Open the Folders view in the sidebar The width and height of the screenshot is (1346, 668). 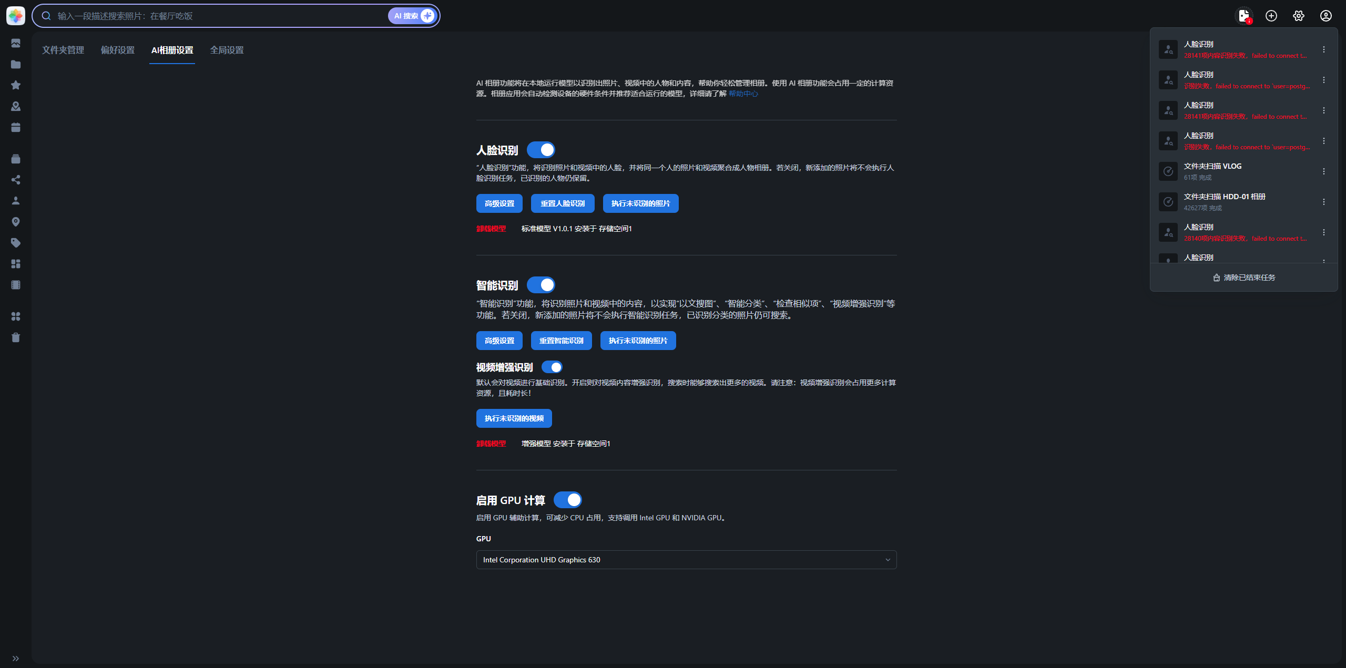[16, 64]
